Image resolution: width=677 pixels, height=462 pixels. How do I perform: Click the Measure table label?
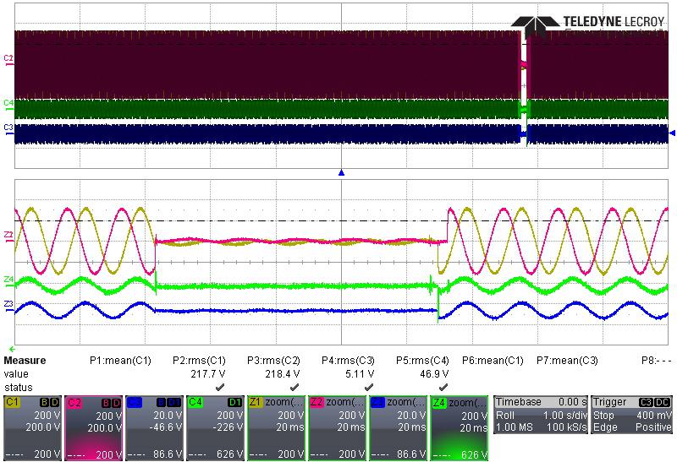[25, 360]
